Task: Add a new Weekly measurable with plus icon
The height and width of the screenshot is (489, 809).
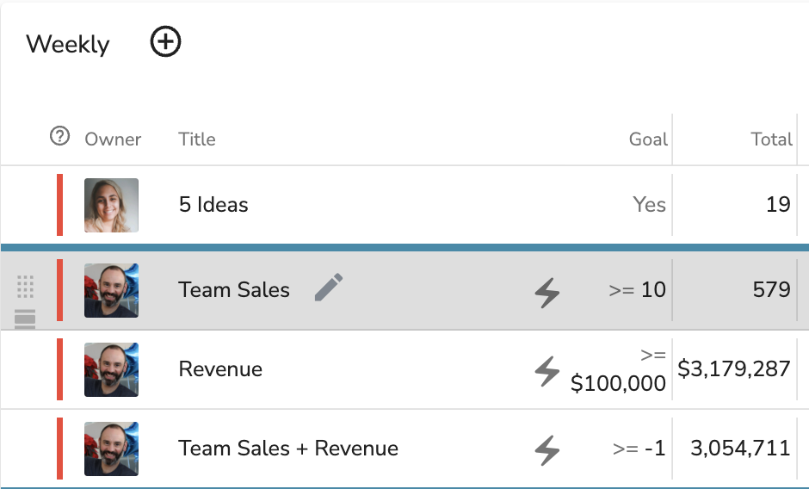Action: tap(165, 42)
